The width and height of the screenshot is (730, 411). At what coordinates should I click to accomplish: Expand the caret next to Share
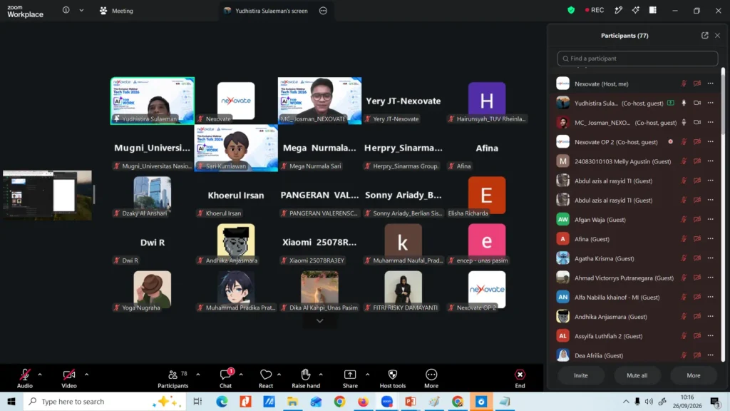(x=367, y=374)
